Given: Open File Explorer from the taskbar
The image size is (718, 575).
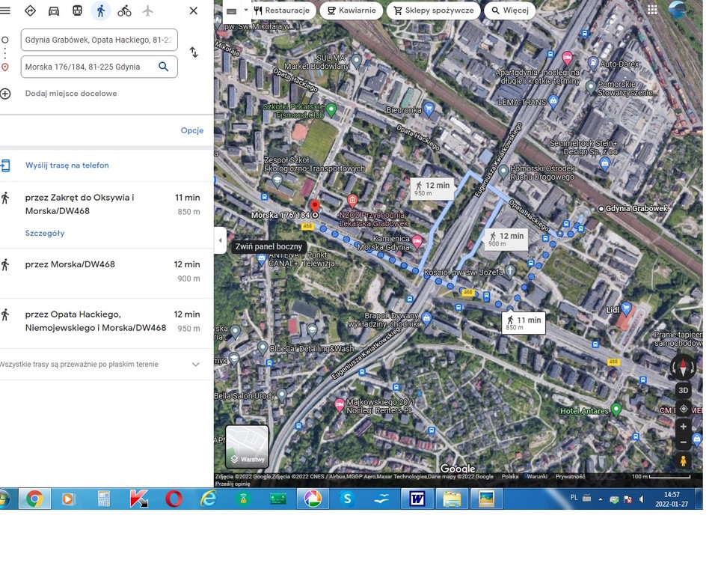Looking at the screenshot, I should pyautogui.click(x=452, y=499).
